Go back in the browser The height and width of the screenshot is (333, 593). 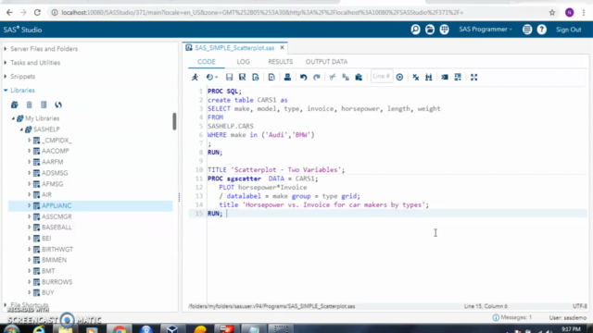9,12
